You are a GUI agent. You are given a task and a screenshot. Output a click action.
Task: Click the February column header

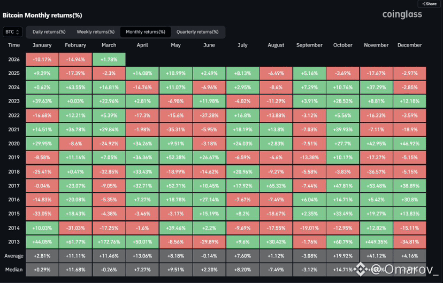75,45
